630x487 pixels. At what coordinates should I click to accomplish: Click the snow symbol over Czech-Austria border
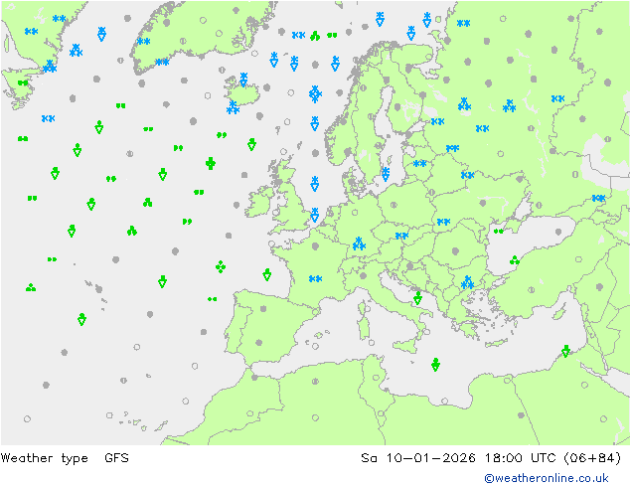[401, 236]
